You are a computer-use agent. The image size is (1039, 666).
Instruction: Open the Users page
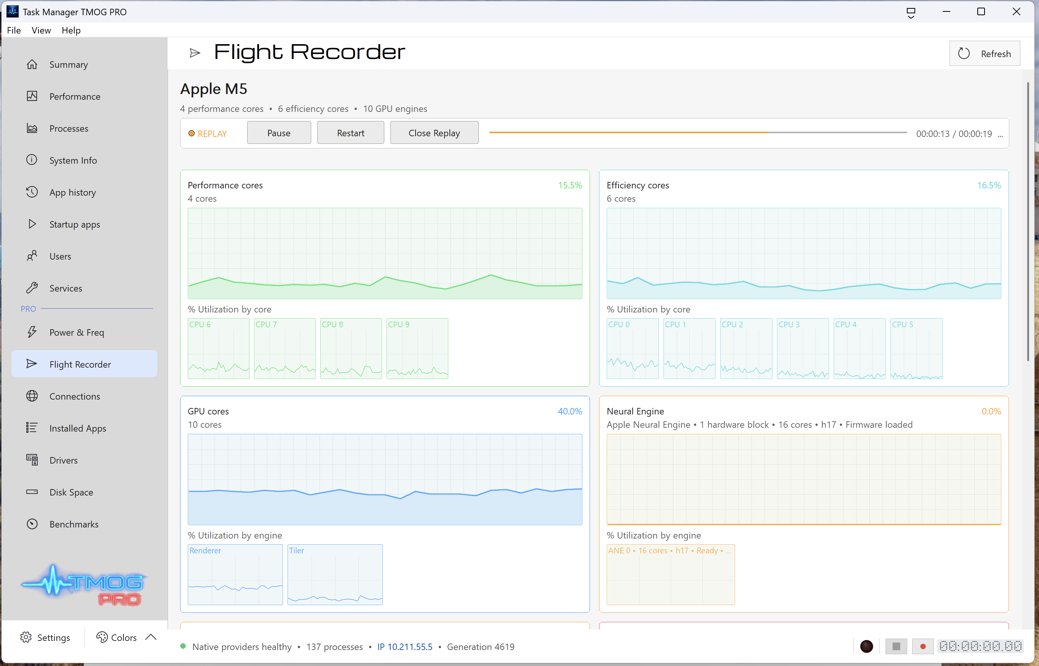tap(84, 256)
